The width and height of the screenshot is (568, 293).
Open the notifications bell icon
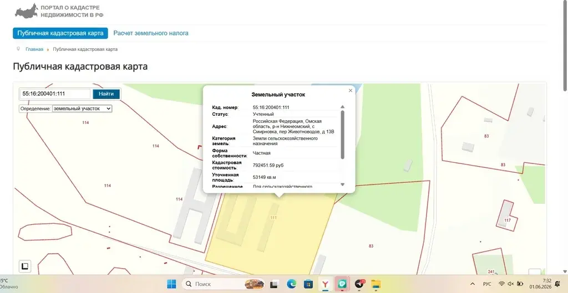(557, 284)
